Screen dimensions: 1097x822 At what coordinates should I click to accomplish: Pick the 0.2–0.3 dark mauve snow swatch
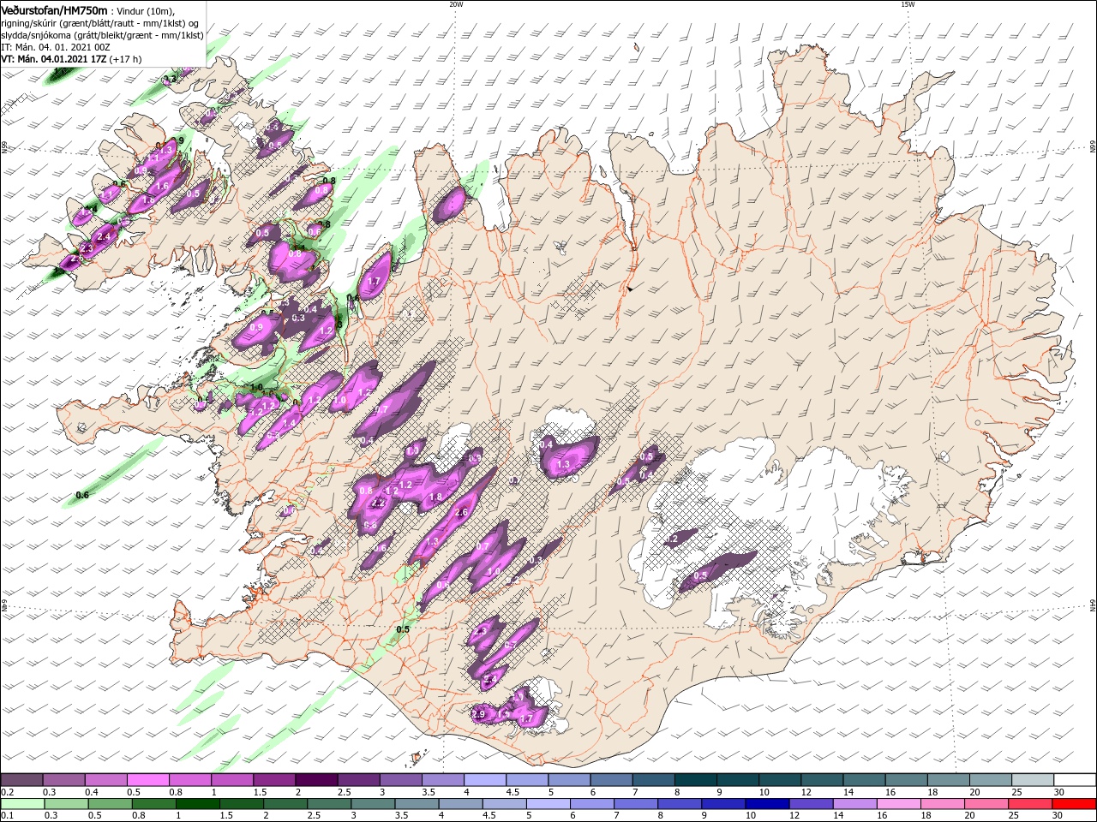click(21, 780)
